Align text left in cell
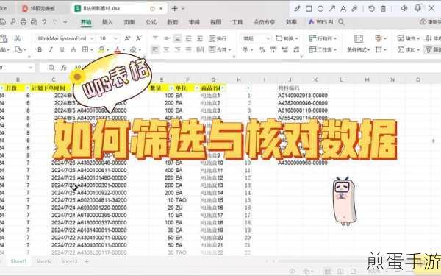 tap(155, 50)
